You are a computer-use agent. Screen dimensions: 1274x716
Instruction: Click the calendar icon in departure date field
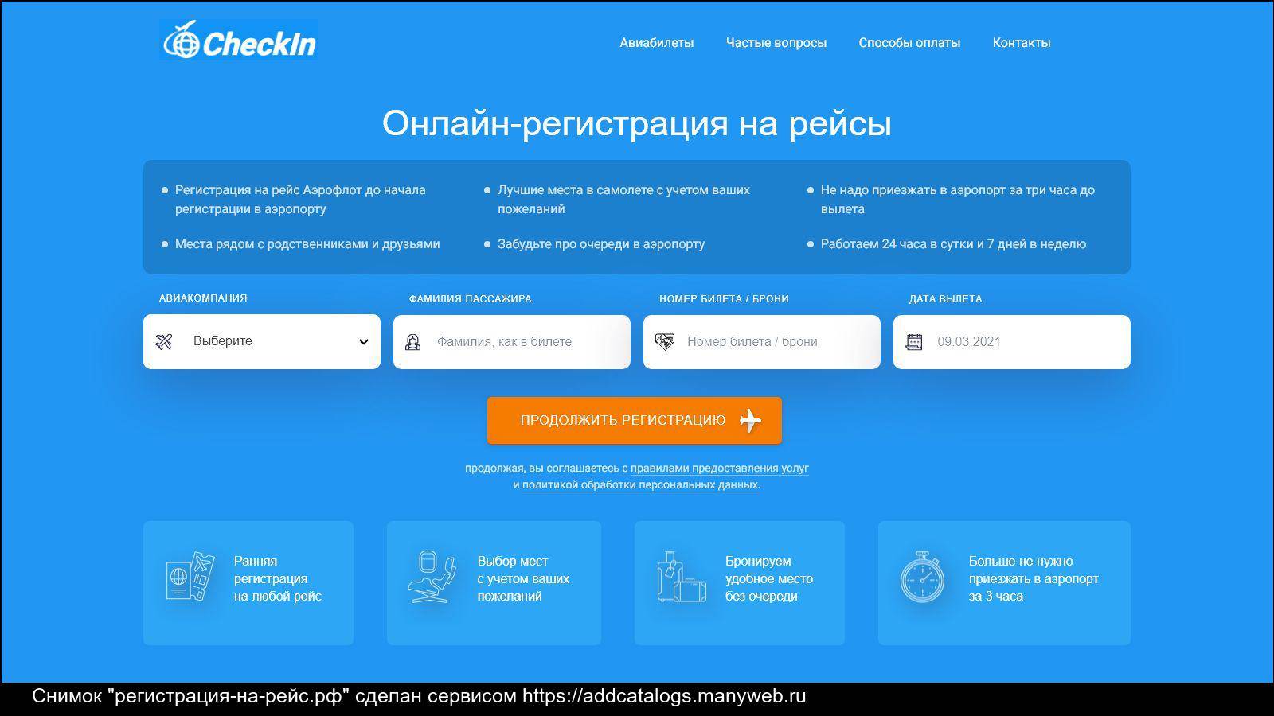pyautogui.click(x=914, y=342)
